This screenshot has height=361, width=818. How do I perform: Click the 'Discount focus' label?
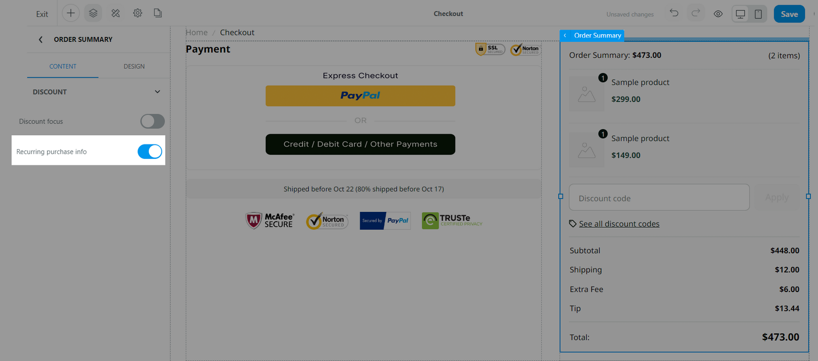41,122
